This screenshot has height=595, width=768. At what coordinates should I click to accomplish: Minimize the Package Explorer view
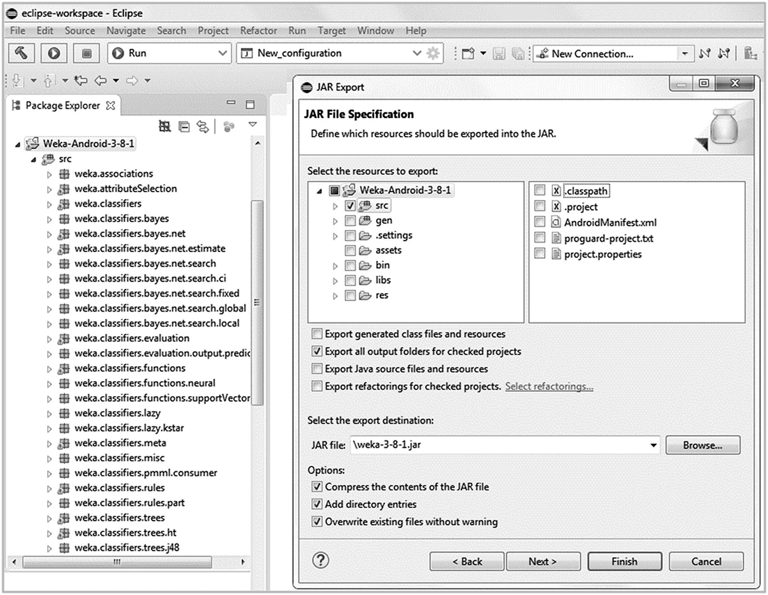click(231, 102)
